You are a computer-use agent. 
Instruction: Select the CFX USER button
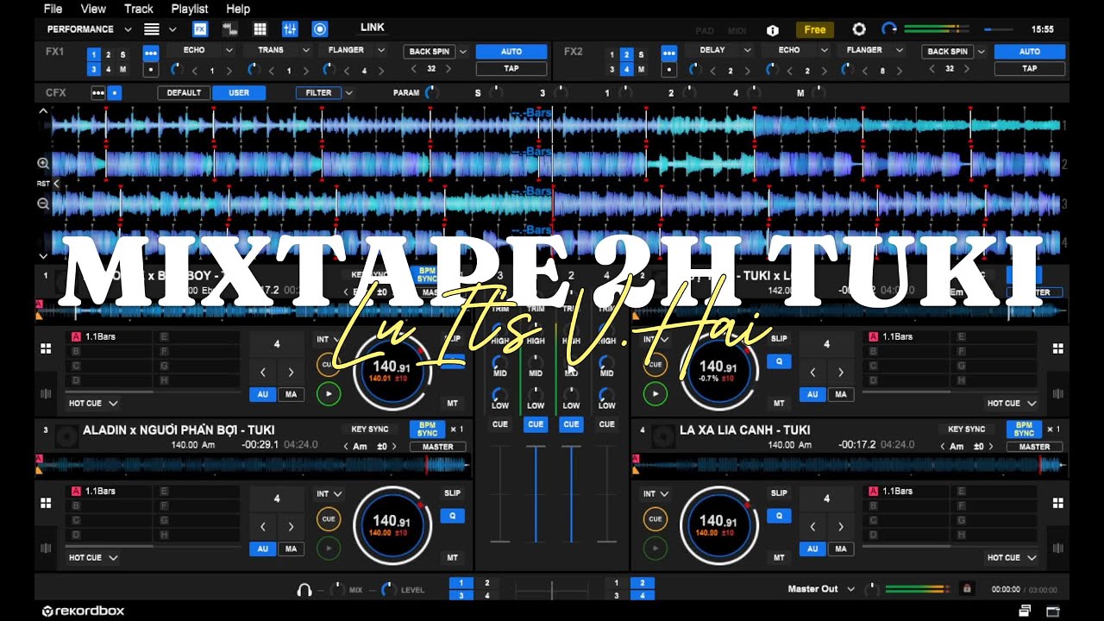[x=239, y=93]
